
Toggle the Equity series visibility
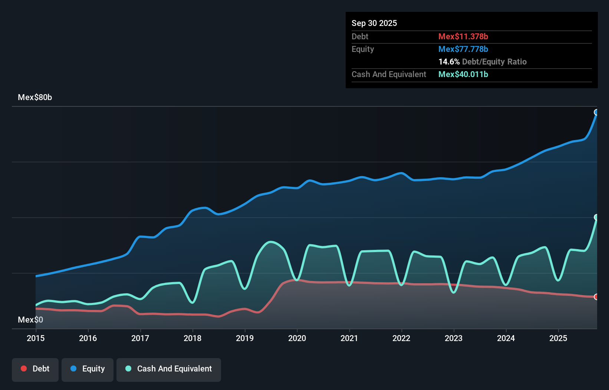click(x=88, y=369)
